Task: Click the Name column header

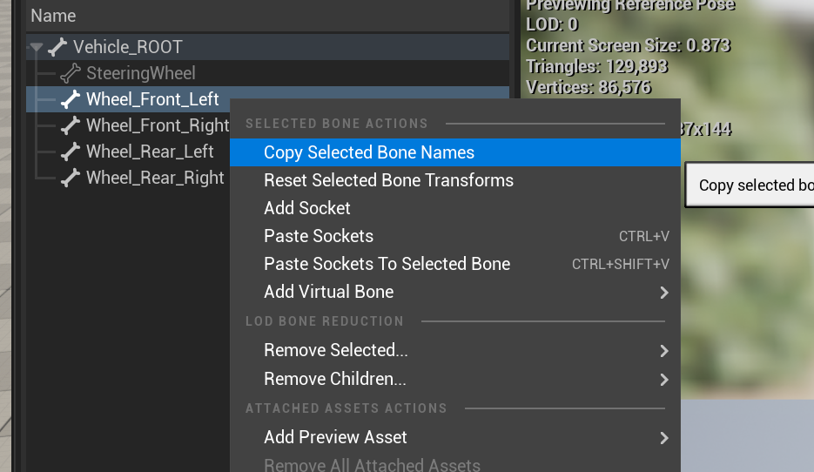Action: [x=53, y=16]
